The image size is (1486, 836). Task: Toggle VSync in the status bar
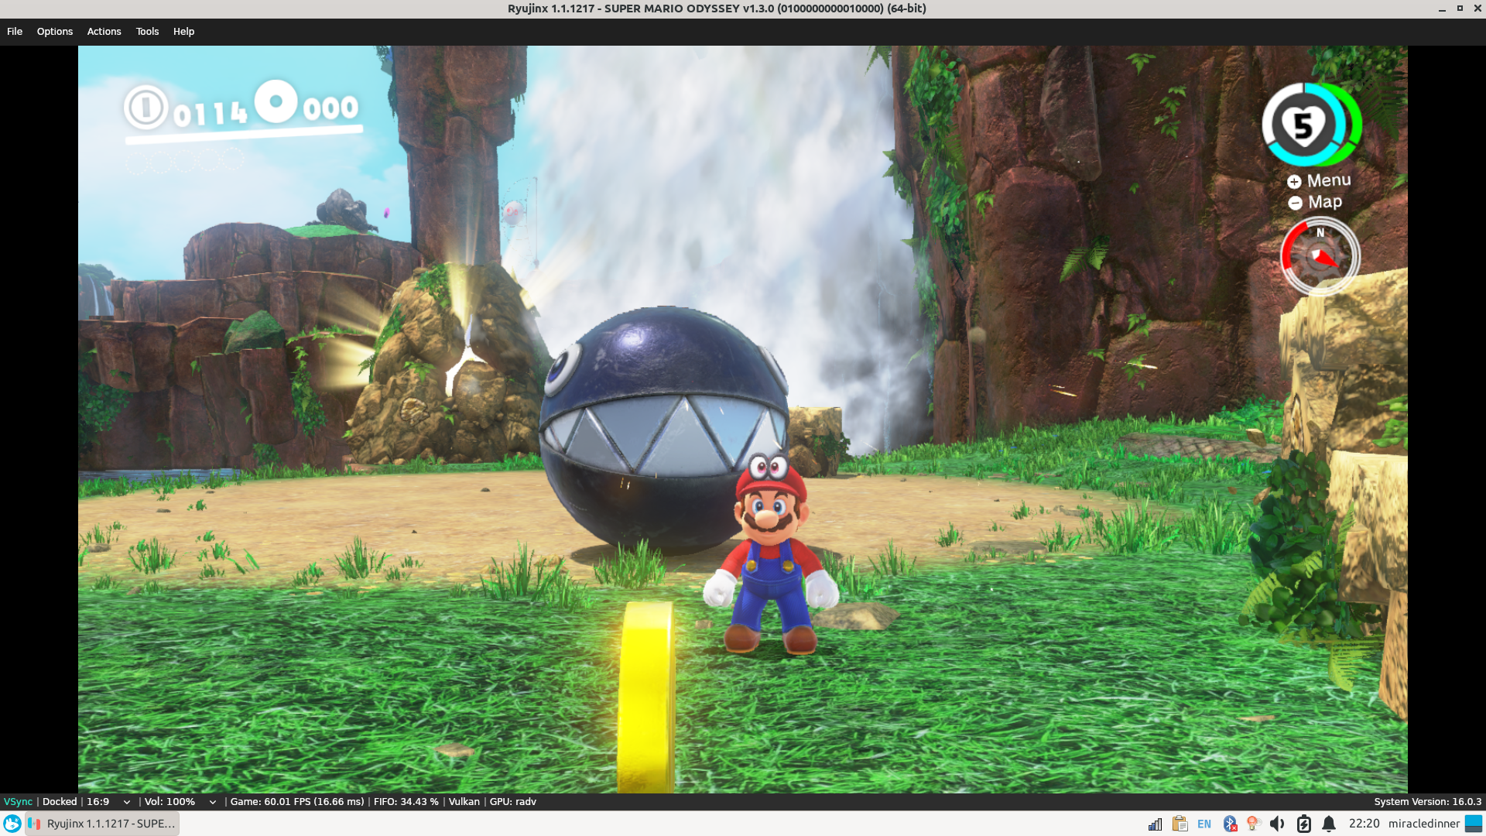(18, 802)
